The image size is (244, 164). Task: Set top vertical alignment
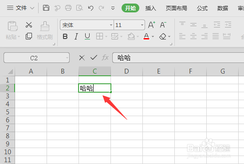(182, 24)
